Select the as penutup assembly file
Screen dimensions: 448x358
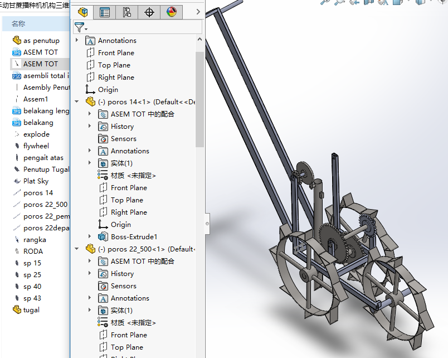click(41, 41)
